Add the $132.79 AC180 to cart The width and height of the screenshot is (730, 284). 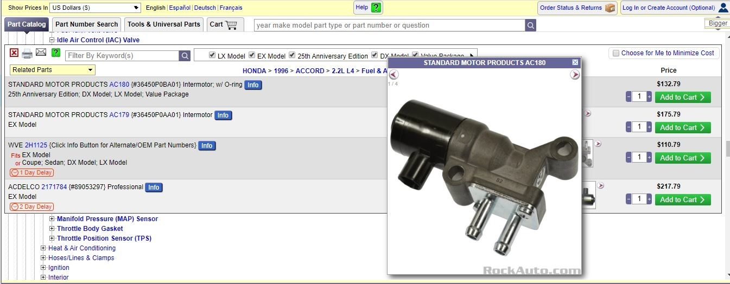coord(683,98)
